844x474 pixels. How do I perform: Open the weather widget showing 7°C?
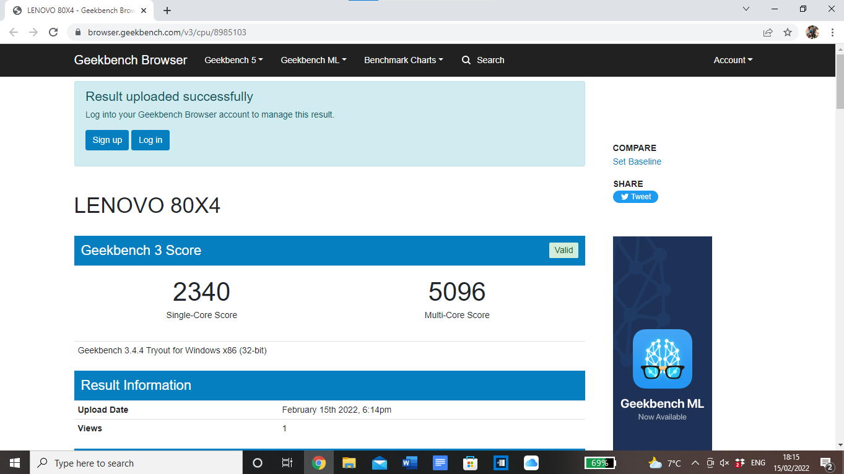(664, 463)
